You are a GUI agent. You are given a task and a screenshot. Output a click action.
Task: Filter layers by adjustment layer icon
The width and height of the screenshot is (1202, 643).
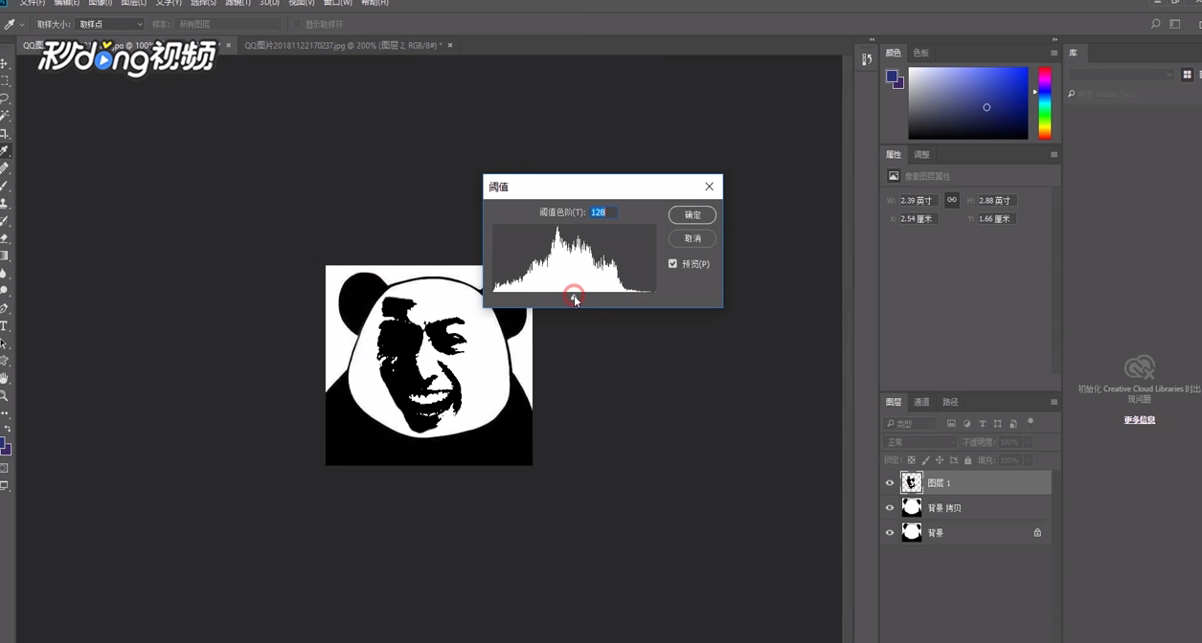966,423
